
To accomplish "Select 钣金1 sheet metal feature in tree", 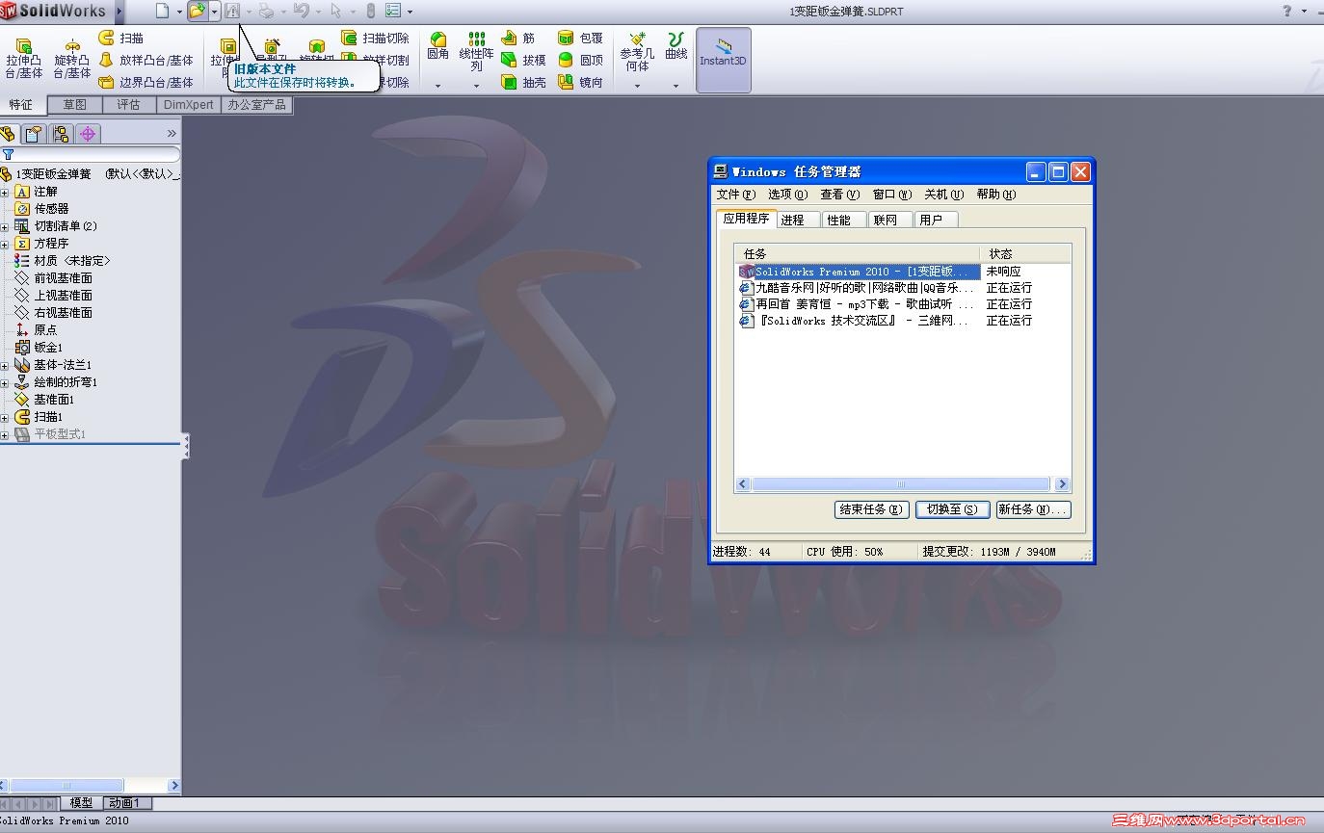I will click(40, 348).
